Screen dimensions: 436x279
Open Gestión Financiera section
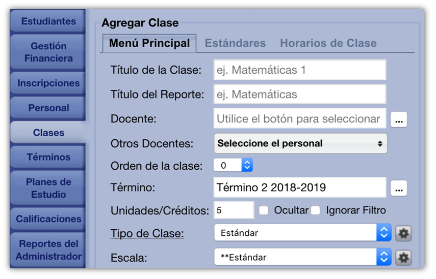(x=48, y=52)
